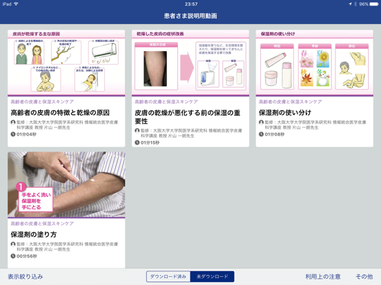This screenshot has width=381, height=285.
Task: Click the duration 01分15秒
Action: [150, 142]
